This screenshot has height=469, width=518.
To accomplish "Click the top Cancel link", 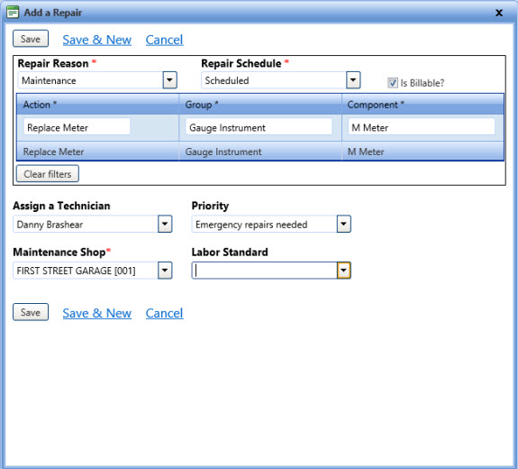I will pyautogui.click(x=164, y=40).
